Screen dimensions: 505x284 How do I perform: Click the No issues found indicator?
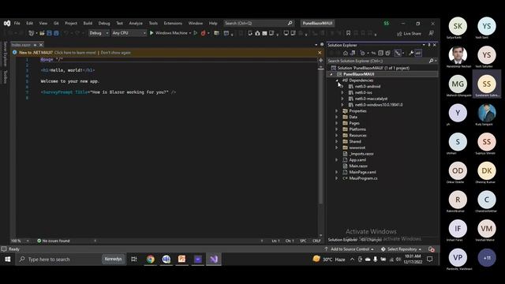click(53, 241)
